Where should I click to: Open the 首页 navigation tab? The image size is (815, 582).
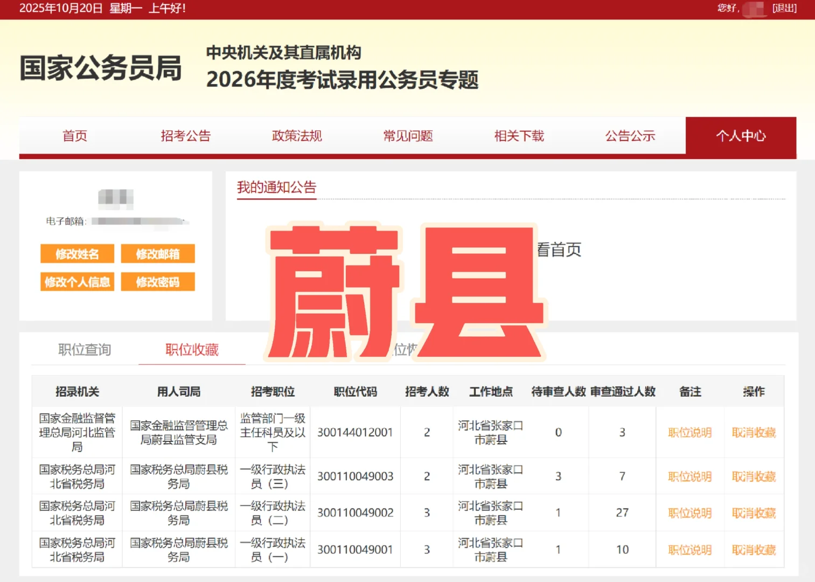75,136
